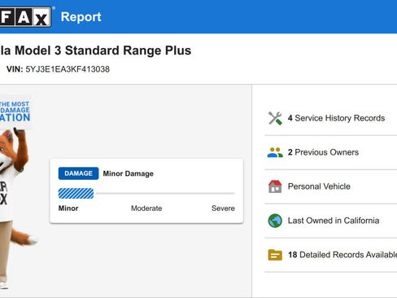Click the folder detailed records icon
This screenshot has width=397, height=298.
click(x=275, y=255)
